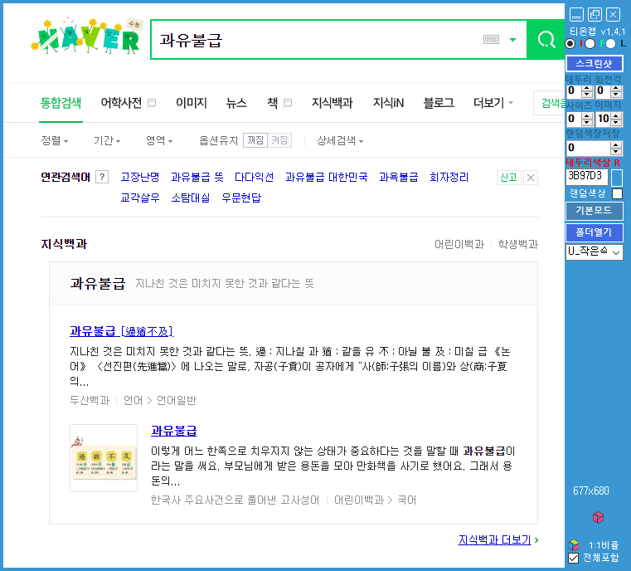Open the 어린이백과 filter link
This screenshot has width=631, height=571.
459,245
